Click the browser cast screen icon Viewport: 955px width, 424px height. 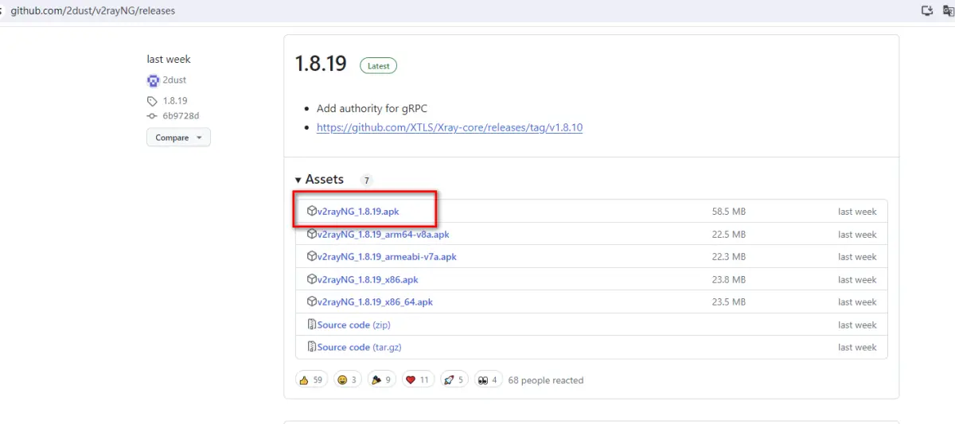[x=926, y=10]
